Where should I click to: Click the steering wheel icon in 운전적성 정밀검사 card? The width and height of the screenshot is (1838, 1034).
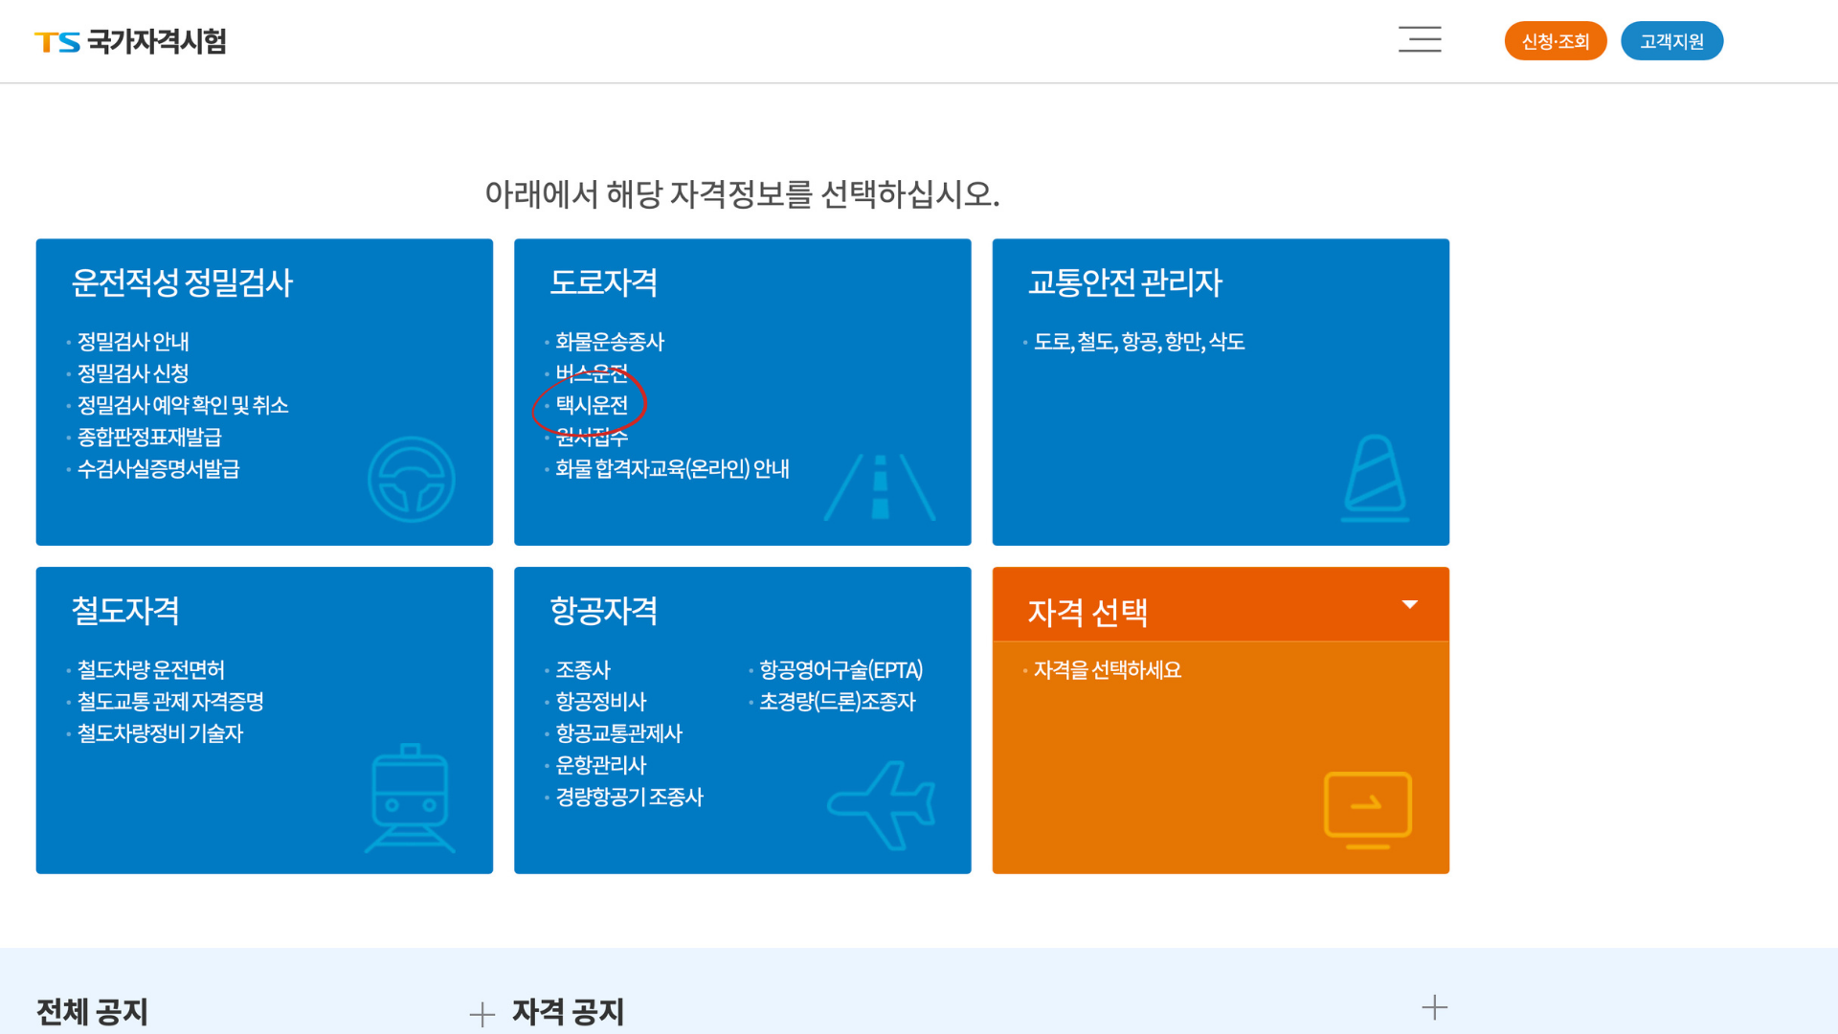pyautogui.click(x=411, y=480)
